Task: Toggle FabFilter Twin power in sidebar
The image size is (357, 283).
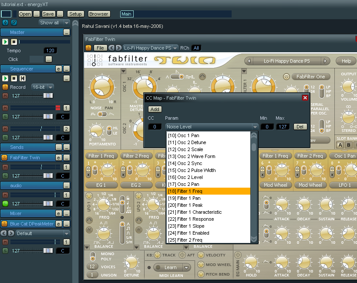Action: (4, 157)
